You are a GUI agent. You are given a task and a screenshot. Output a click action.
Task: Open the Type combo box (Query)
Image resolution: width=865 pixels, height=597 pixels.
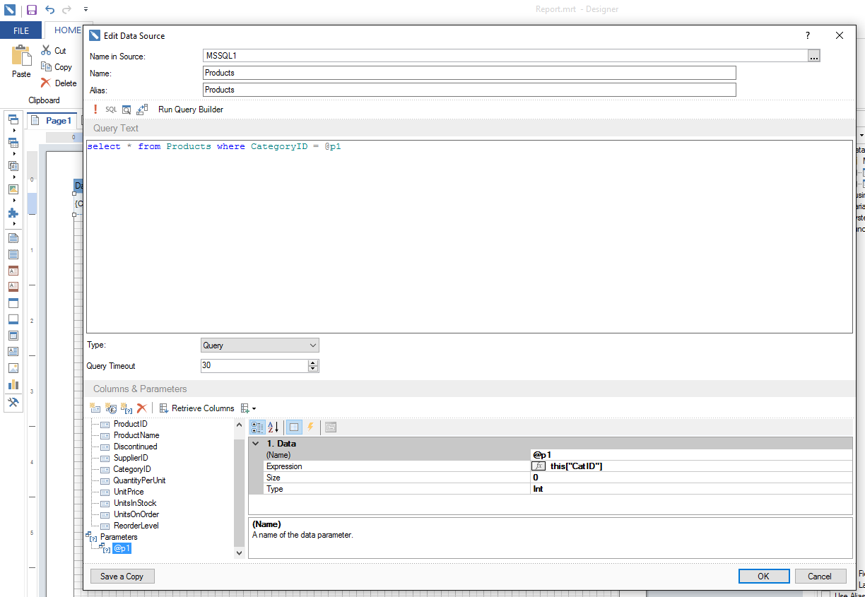260,345
